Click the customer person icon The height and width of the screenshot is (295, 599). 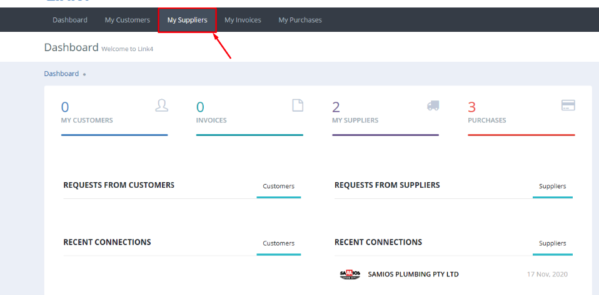tap(161, 105)
